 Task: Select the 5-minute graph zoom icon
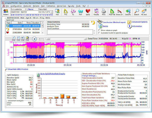(x=18, y=39)
